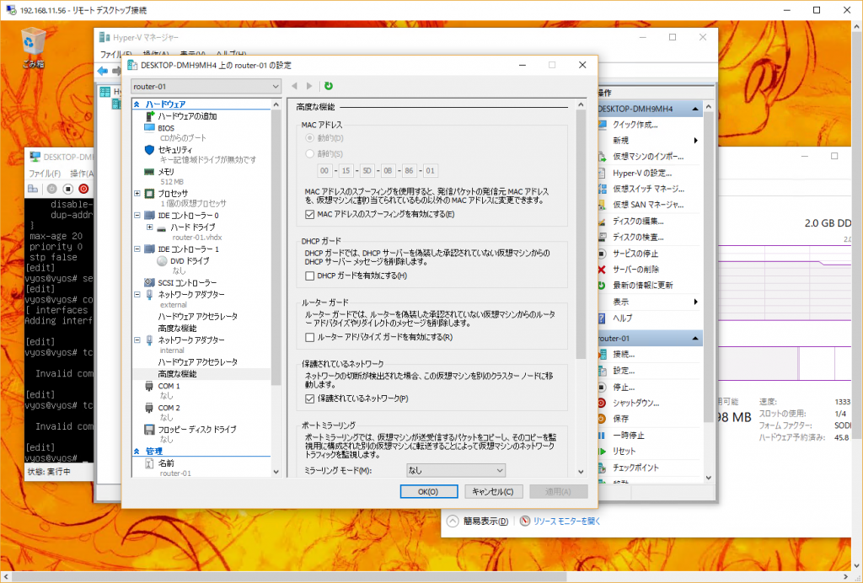Open the router-01 virtual machine selector dropdown
Screen dimensions: 863x583
[206, 86]
